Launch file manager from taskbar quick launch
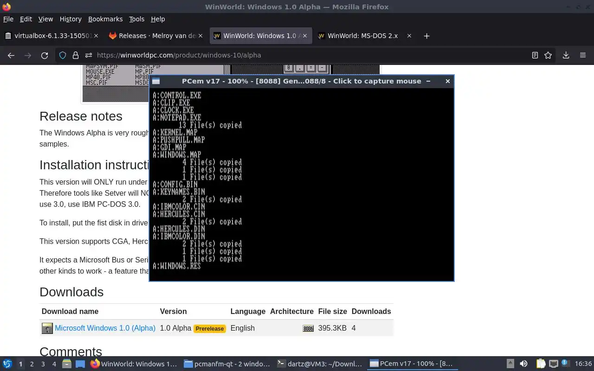This screenshot has height=371, width=594. point(67,364)
